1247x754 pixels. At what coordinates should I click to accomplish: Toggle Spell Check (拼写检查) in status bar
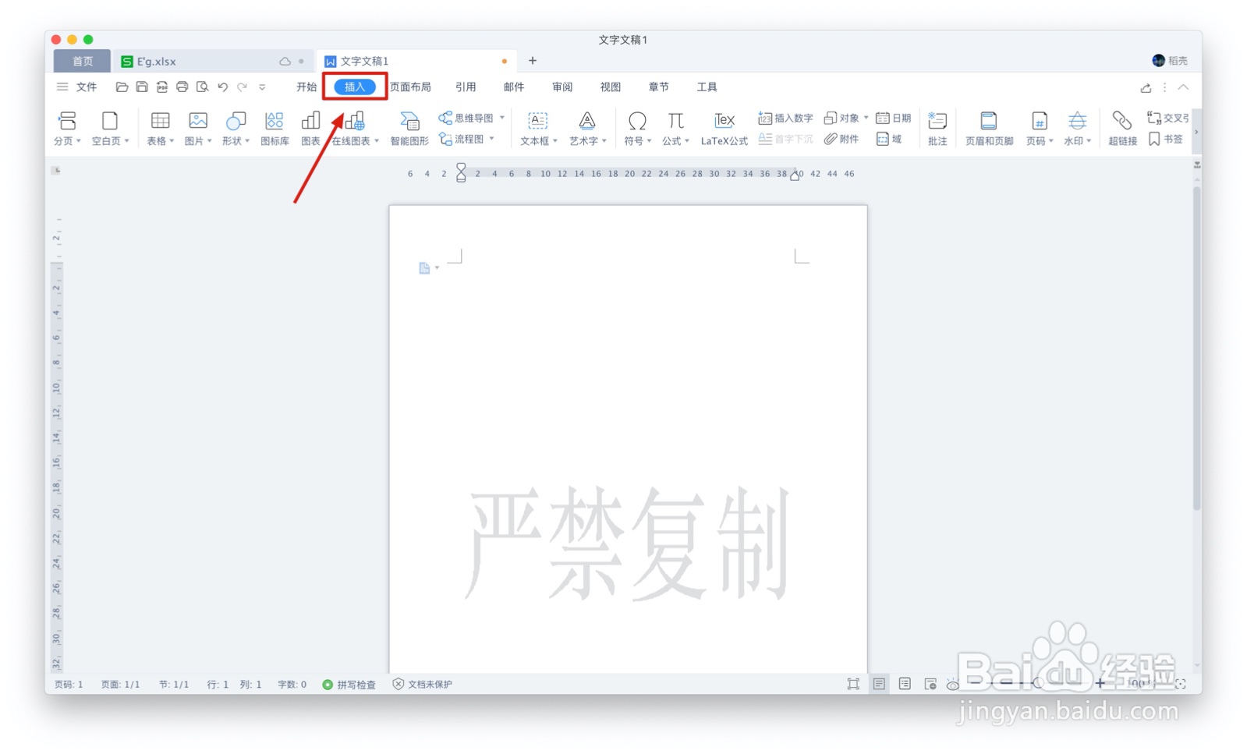349,685
